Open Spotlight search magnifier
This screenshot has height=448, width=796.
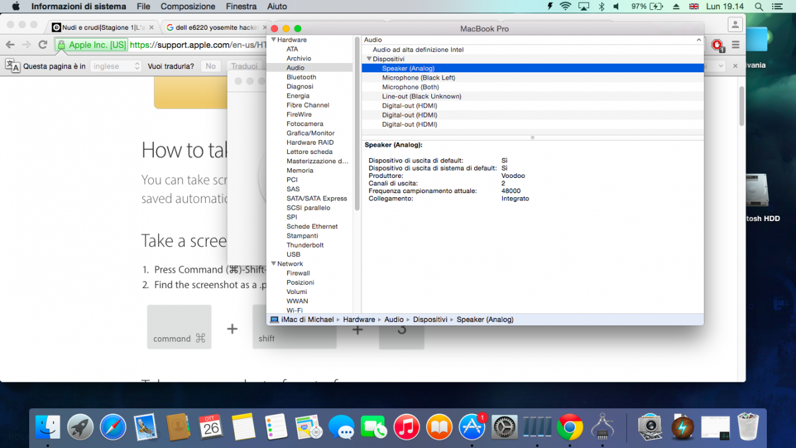[x=759, y=6]
